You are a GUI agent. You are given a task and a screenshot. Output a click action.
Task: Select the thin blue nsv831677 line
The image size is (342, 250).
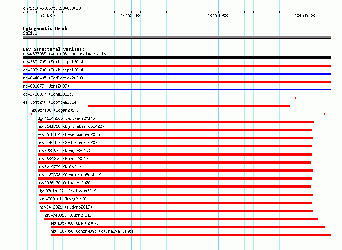point(177,90)
